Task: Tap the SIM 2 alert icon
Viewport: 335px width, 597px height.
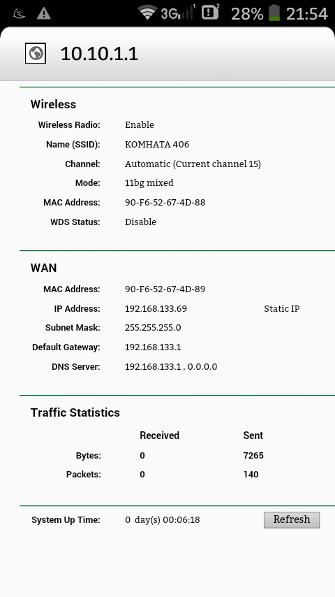Action: pos(211,12)
